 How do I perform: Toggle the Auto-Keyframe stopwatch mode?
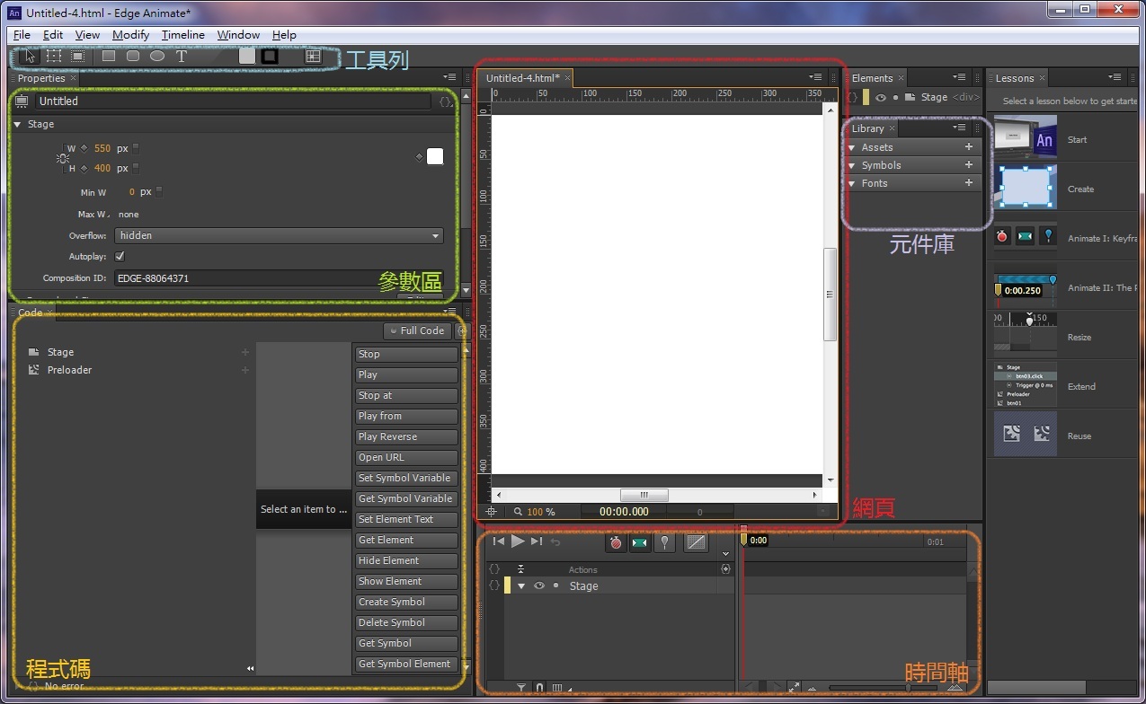pos(616,542)
